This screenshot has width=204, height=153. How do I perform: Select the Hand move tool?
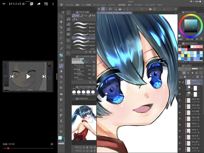pyautogui.click(x=61, y=22)
